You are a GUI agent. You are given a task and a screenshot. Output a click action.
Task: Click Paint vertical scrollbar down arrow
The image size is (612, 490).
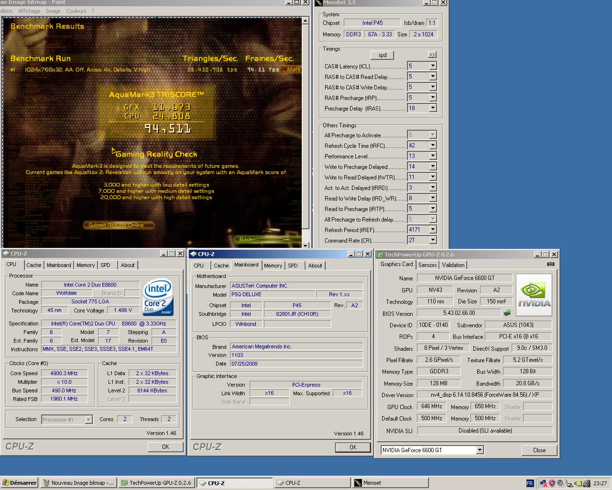(306, 245)
